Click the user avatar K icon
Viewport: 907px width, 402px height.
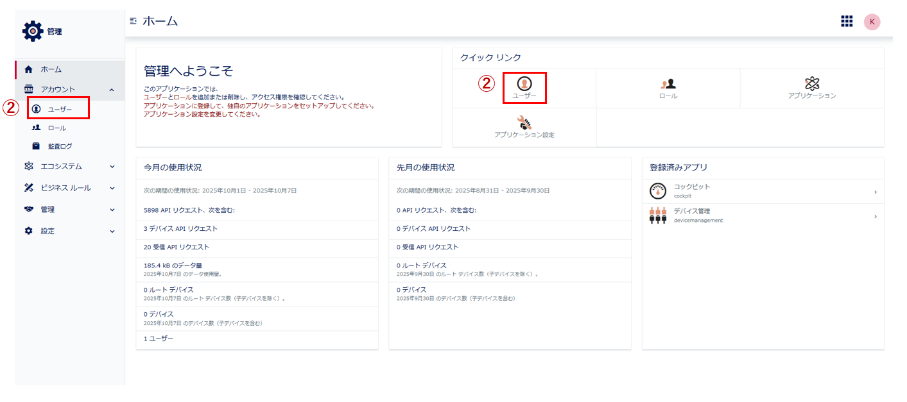tap(872, 22)
